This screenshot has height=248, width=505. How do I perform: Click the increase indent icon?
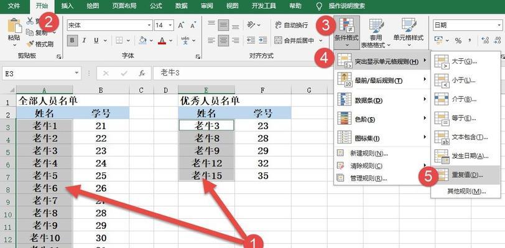pos(263,40)
